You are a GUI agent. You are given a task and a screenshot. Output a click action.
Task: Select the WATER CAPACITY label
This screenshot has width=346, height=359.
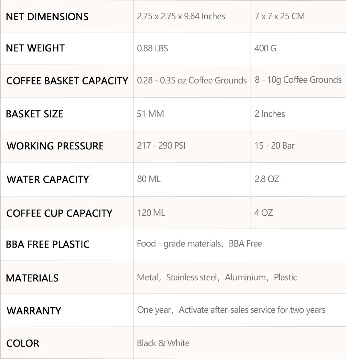[48, 179]
